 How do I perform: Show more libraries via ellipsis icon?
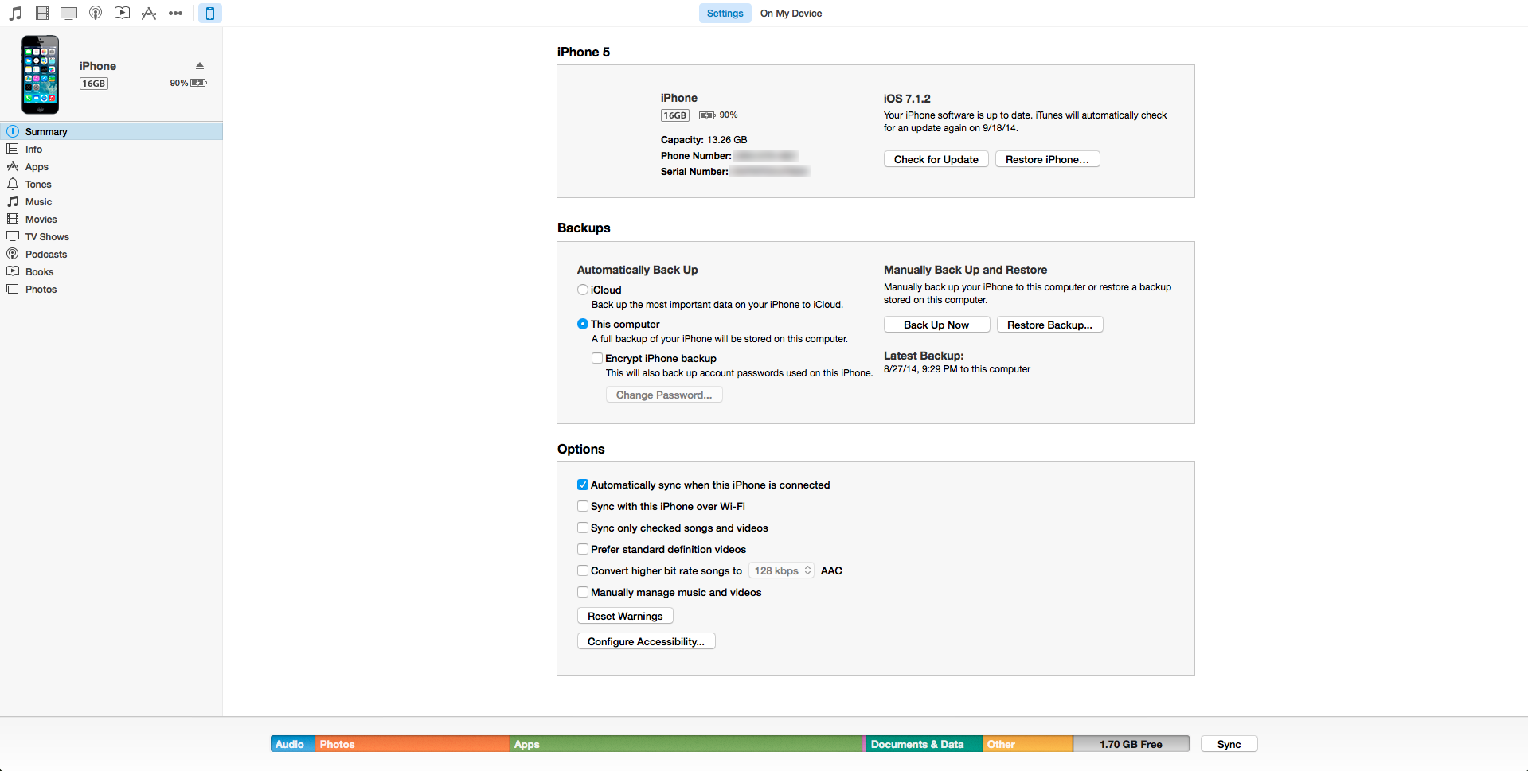[x=176, y=13]
